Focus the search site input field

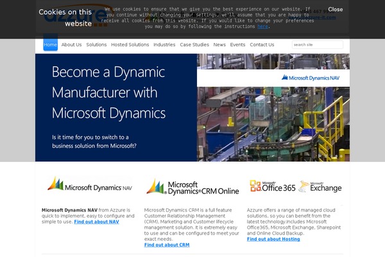pos(317,45)
